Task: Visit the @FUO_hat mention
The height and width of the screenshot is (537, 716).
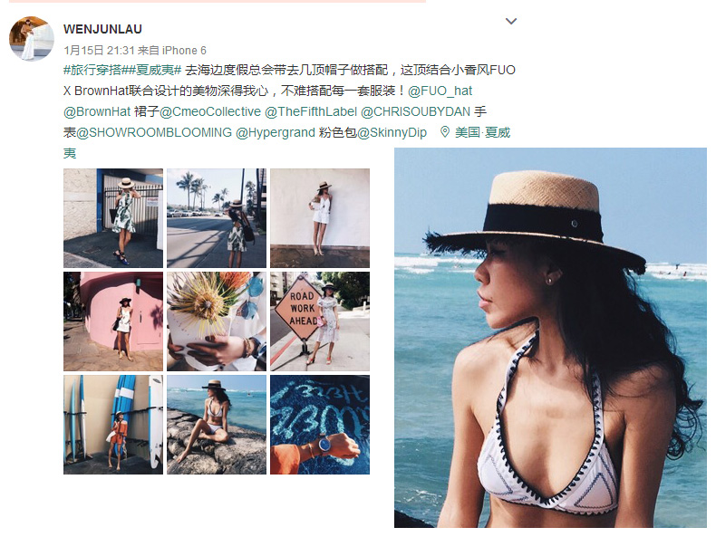Action: point(440,91)
